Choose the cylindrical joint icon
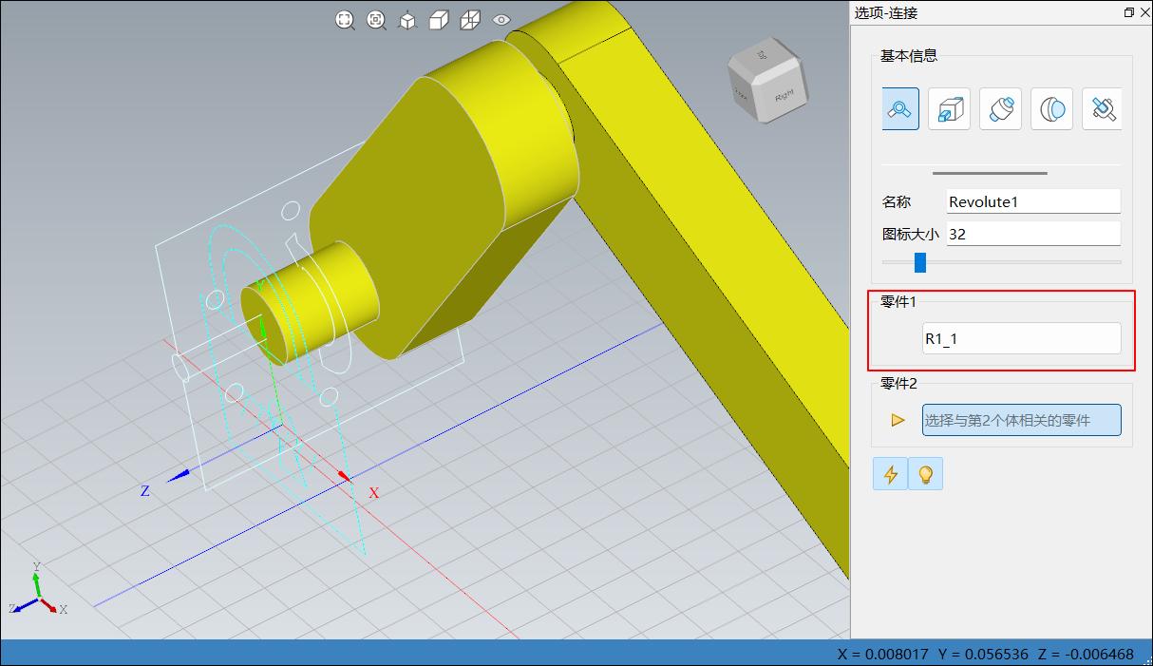The height and width of the screenshot is (666, 1153). pyautogui.click(x=1000, y=109)
